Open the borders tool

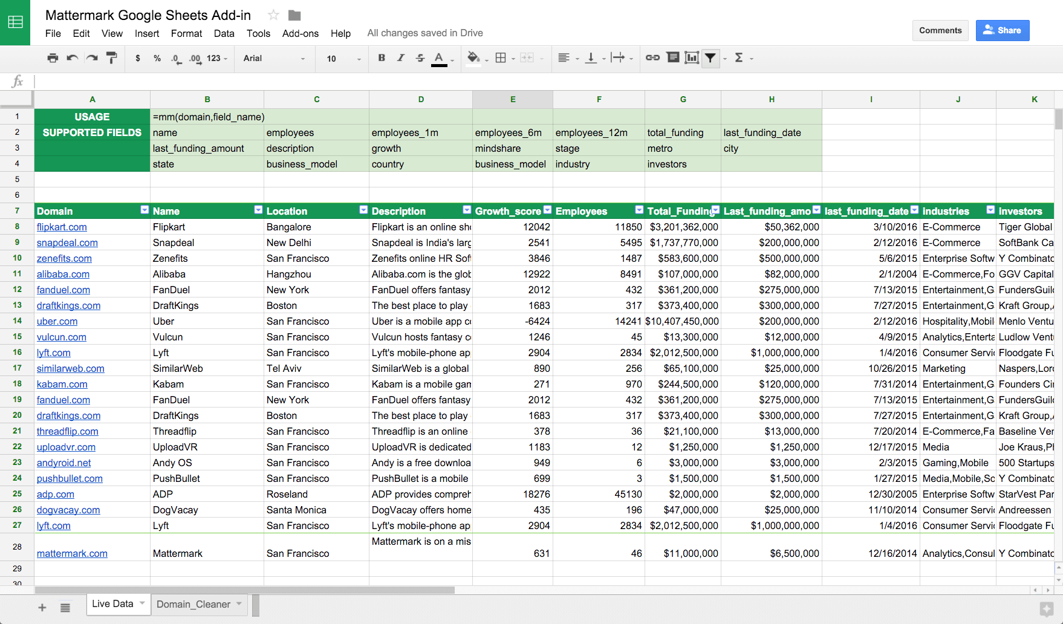click(x=501, y=58)
